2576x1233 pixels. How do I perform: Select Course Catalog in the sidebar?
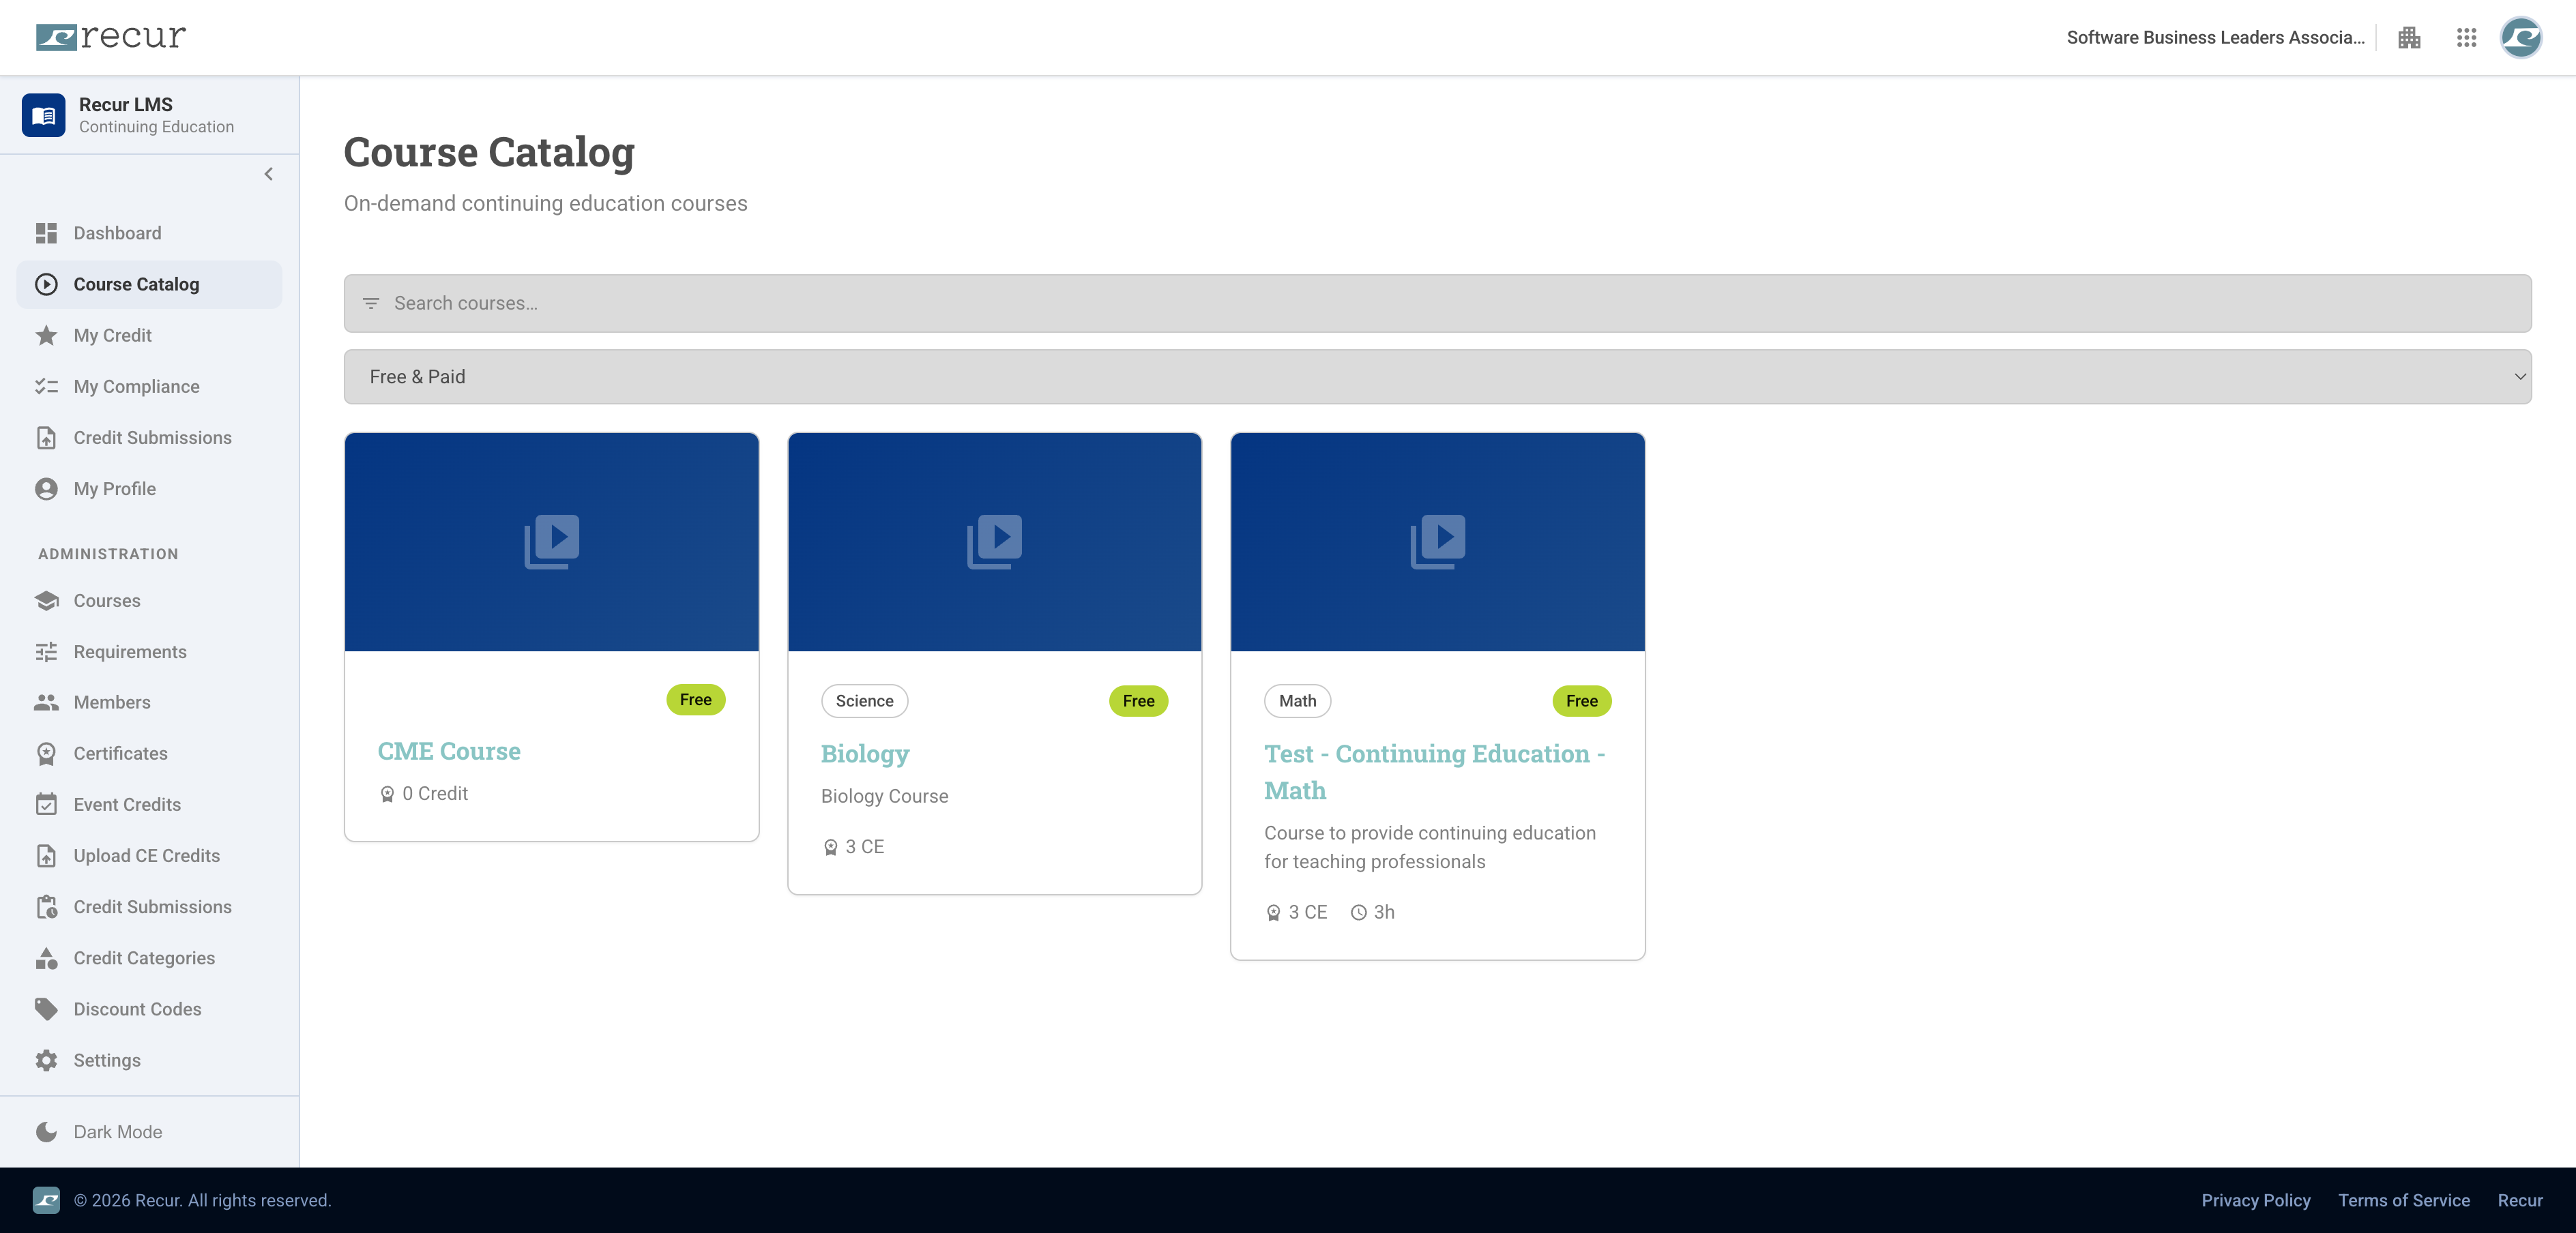coord(149,284)
